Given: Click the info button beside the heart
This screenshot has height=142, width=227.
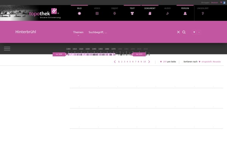Looking at the screenshot, I should pyautogui.click(x=199, y=32).
